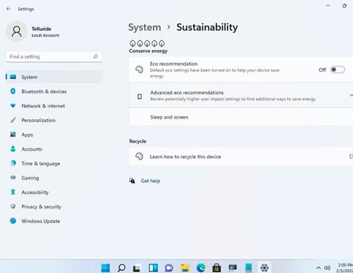Click the Telluride account profile picture
This screenshot has width=353, height=273.
point(17,31)
